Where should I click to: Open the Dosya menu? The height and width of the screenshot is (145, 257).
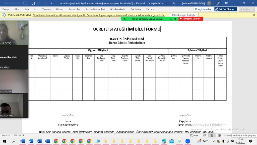click(x=6, y=9)
